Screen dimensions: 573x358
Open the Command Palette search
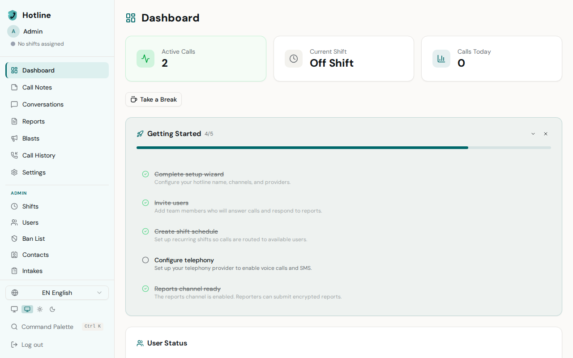tap(47, 327)
